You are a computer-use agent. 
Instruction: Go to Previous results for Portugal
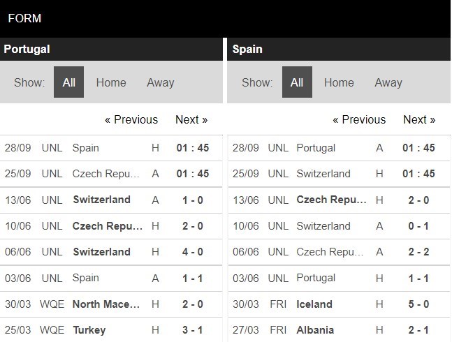(131, 119)
